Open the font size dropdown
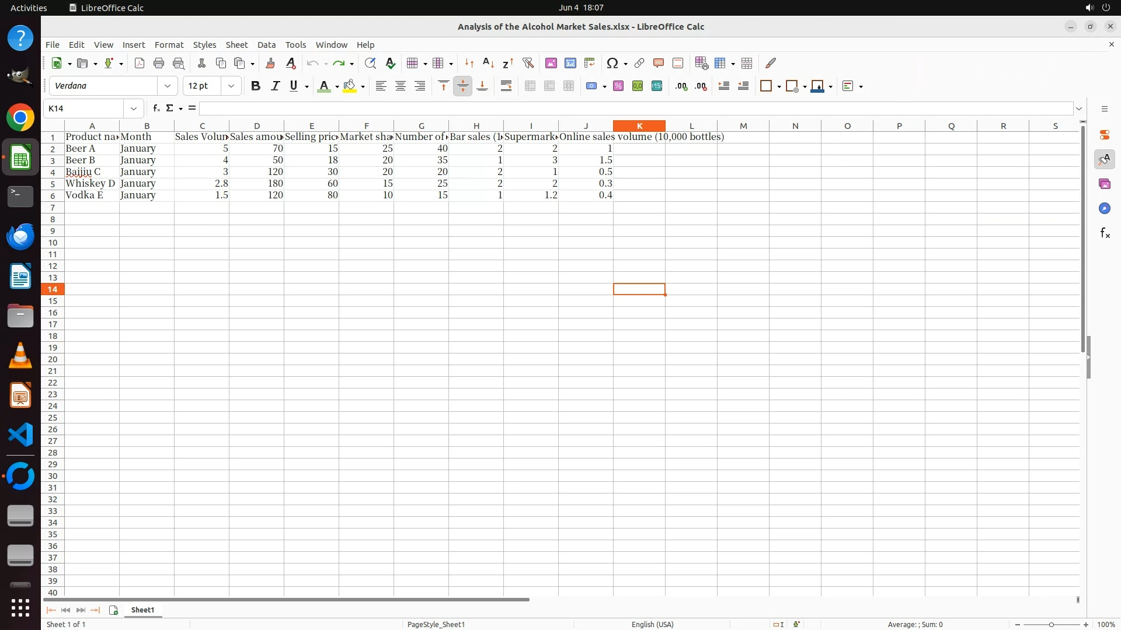1121x630 pixels. (231, 86)
